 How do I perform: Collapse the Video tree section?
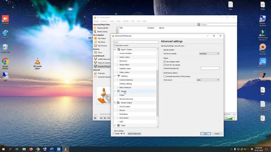point(115,125)
